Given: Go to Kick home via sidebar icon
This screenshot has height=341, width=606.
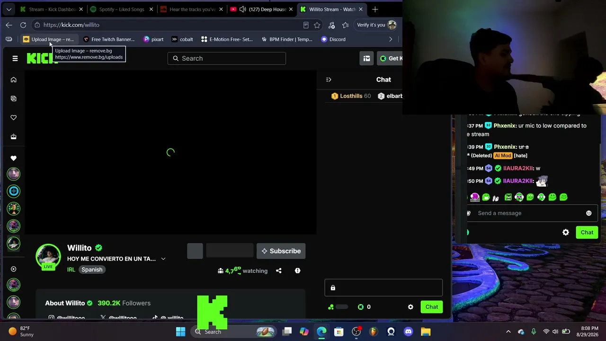Looking at the screenshot, I should coord(14,80).
